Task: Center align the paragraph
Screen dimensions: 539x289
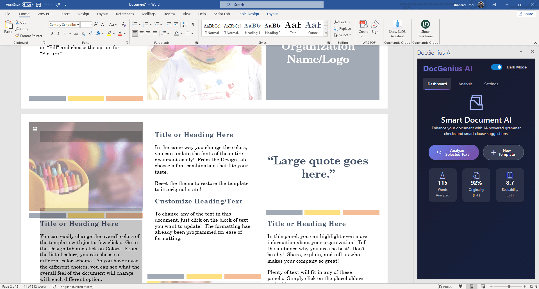Action: pyautogui.click(x=142, y=33)
